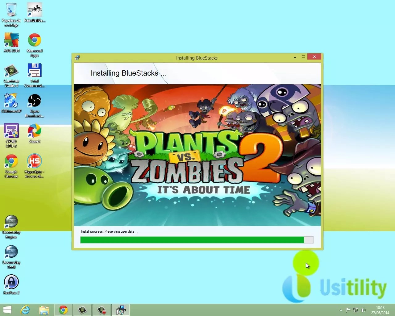Open File Explorer in the taskbar
This screenshot has height=316, width=395.
click(44, 310)
